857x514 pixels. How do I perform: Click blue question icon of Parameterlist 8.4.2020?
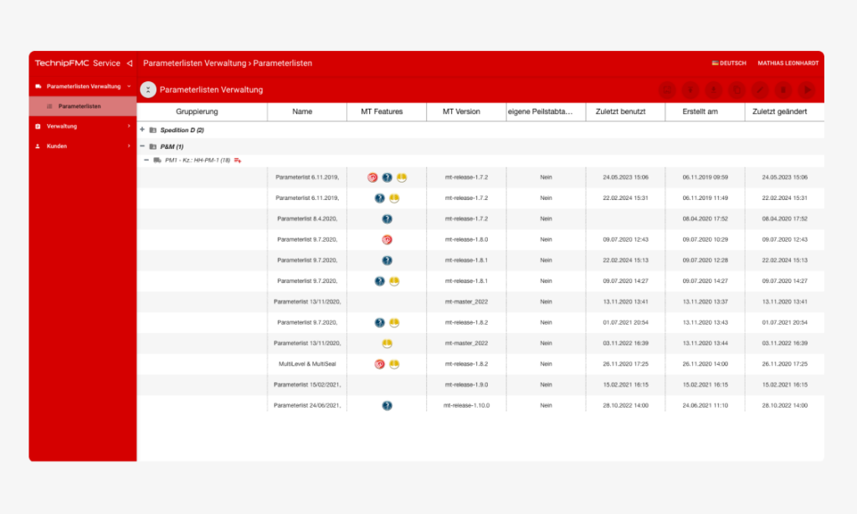387,218
